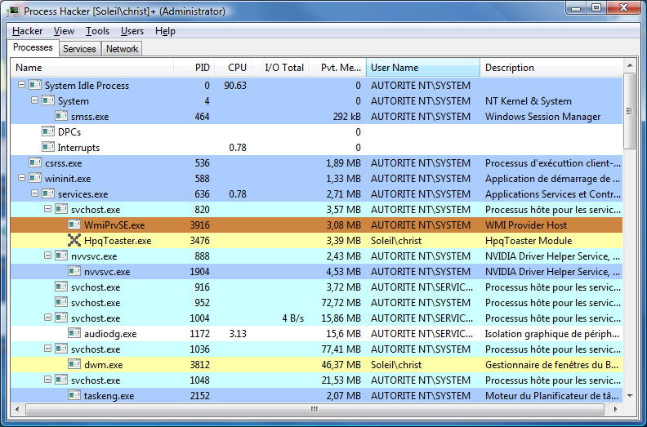Sort by the CPU column header
The height and width of the screenshot is (427, 647).
236,68
